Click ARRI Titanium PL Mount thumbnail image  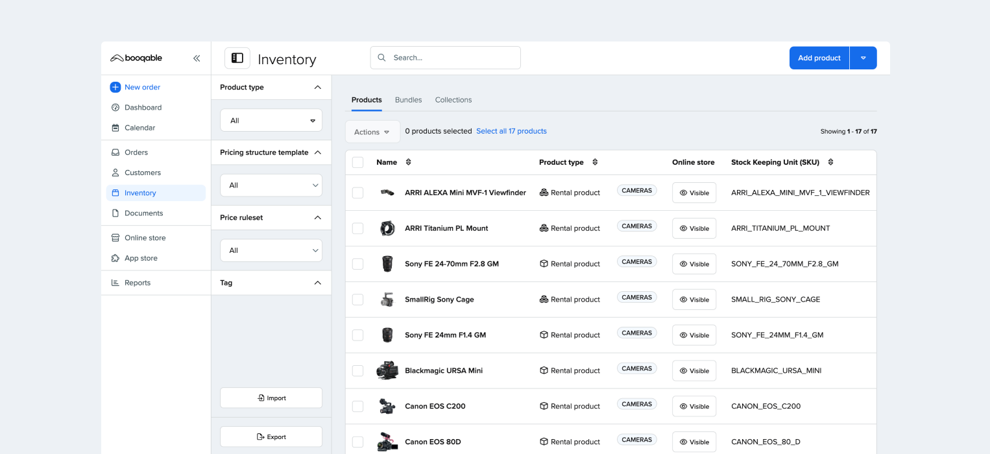click(387, 228)
